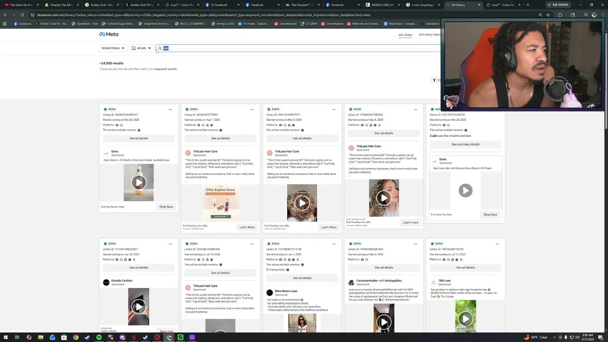Open the All ads category dropdown

(141, 48)
